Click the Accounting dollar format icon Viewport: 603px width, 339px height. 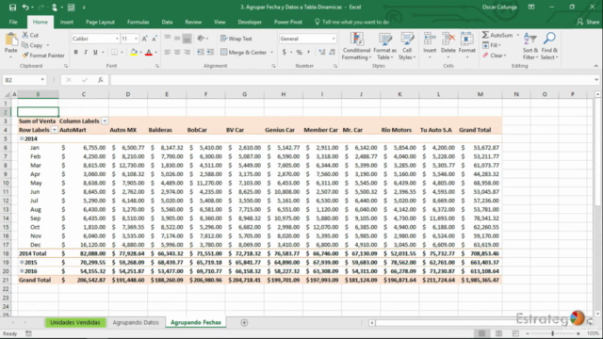pyautogui.click(x=285, y=53)
